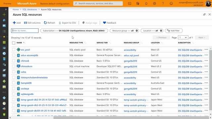Remove the Location filter

(161, 31)
